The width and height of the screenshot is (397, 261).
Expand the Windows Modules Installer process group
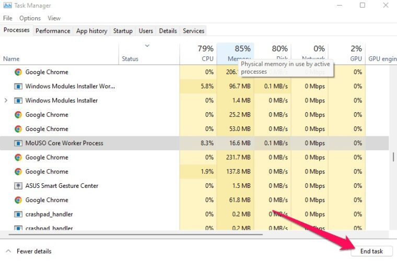(6, 100)
